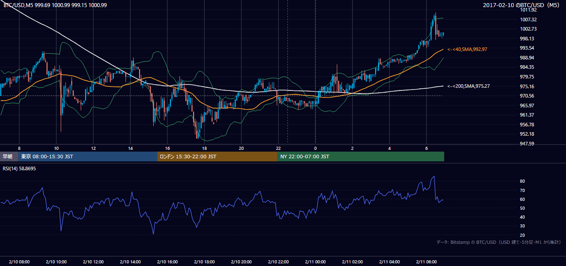Click the ロンドン 15:30-22:00 JST session bar
Image resolution: width=566 pixels, height=266 pixels.
(217, 156)
